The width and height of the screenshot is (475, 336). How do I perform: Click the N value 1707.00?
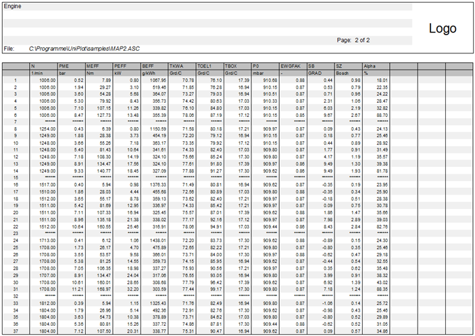(47, 275)
